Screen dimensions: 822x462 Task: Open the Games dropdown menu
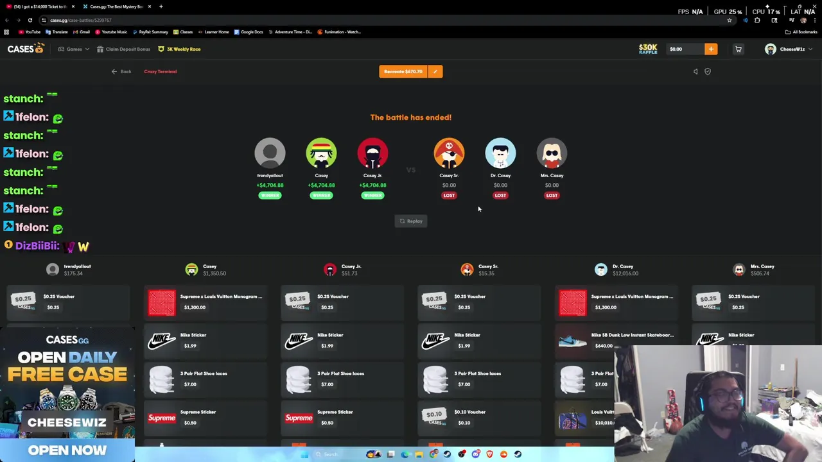click(x=74, y=49)
